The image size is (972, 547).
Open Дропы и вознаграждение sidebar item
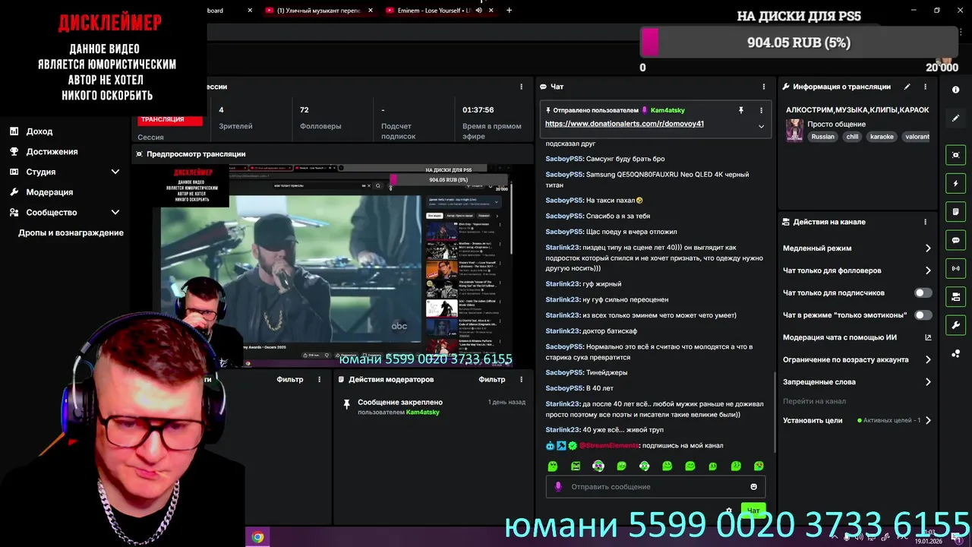(x=71, y=232)
